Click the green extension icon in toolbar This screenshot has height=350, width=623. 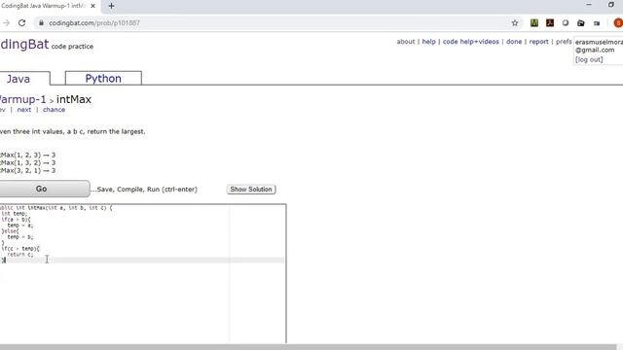534,23
